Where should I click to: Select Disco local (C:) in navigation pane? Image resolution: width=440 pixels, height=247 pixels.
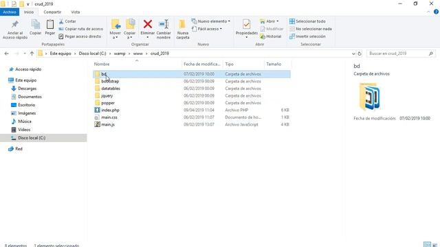pyautogui.click(x=43, y=138)
